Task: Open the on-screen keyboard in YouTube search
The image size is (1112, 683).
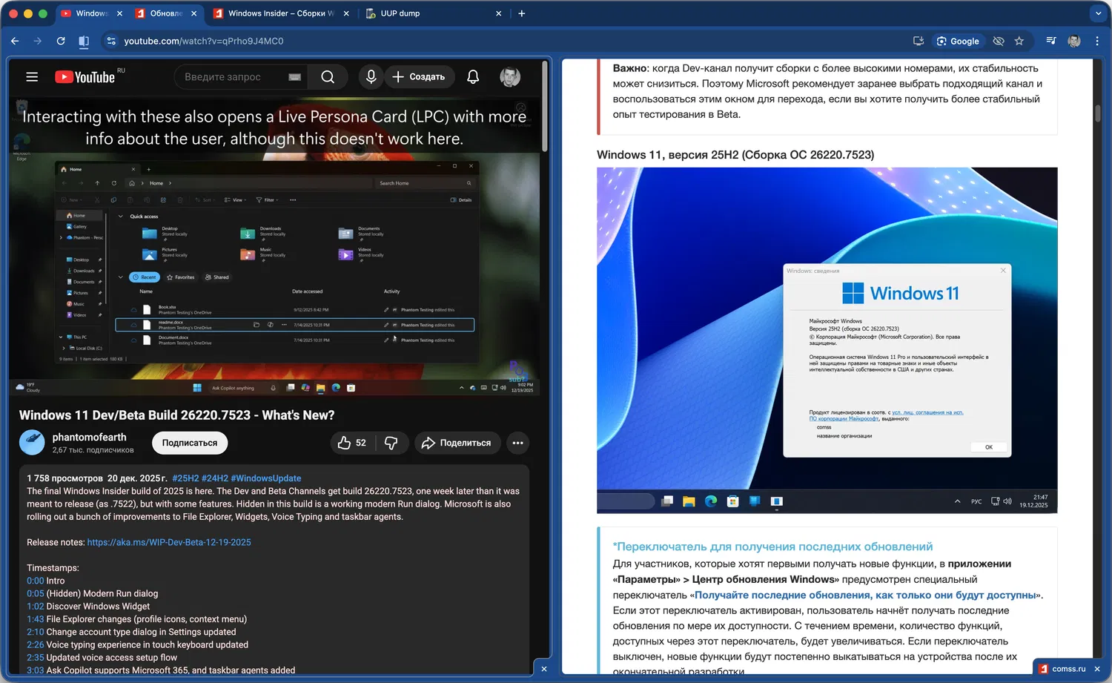Action: (294, 77)
